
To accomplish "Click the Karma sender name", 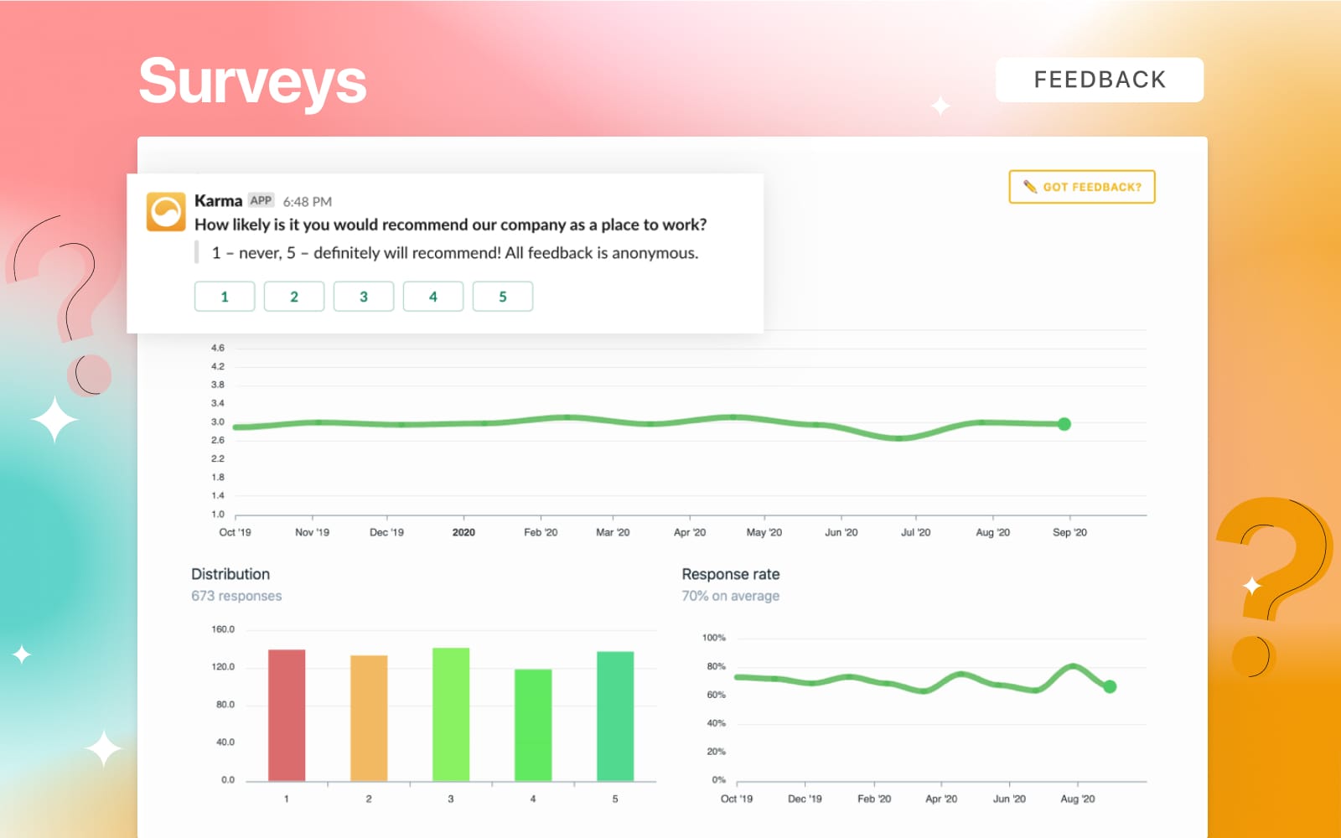I will click(x=218, y=201).
